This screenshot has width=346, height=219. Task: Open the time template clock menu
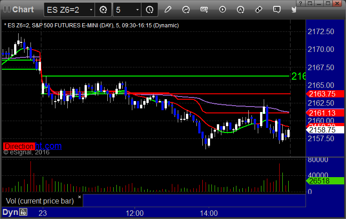[150, 10]
